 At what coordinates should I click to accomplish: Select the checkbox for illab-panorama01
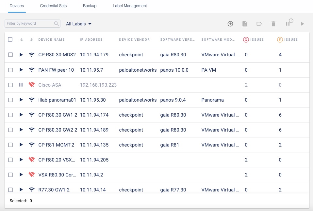tap(10, 100)
